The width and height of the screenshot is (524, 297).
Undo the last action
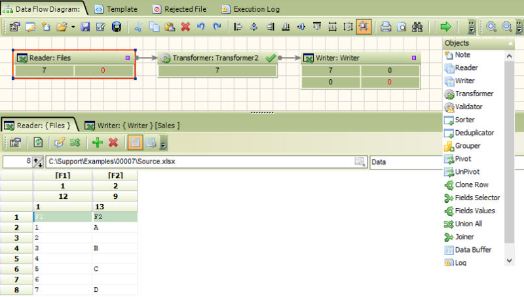[201, 27]
